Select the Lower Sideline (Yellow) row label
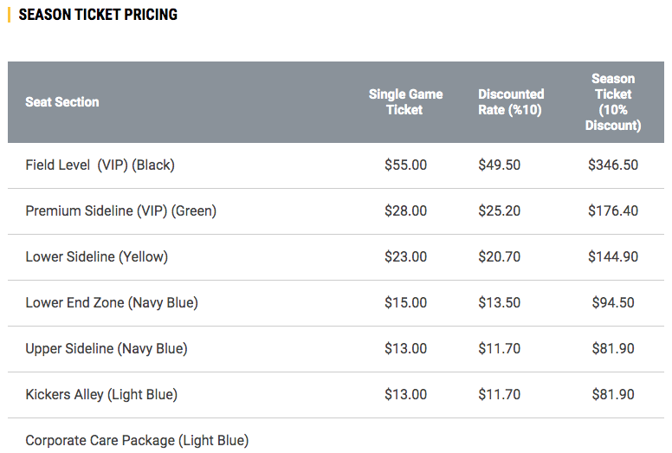Screen dimensions: 672x453 [x=96, y=256]
